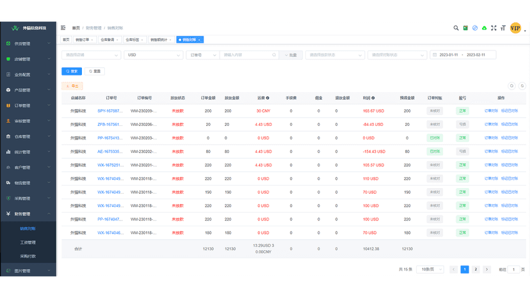This screenshot has height=298, width=530.
Task: Select 销售对账 in sidebar submenu
Action: pyautogui.click(x=28, y=228)
